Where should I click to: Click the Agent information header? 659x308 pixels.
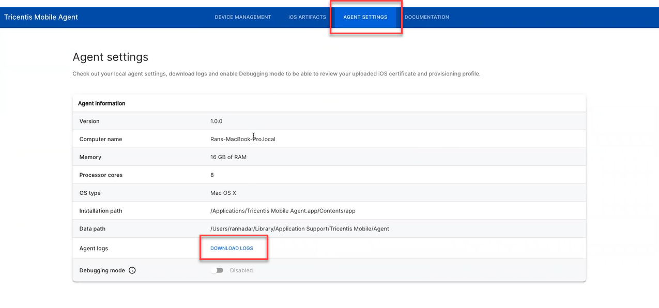pyautogui.click(x=102, y=103)
